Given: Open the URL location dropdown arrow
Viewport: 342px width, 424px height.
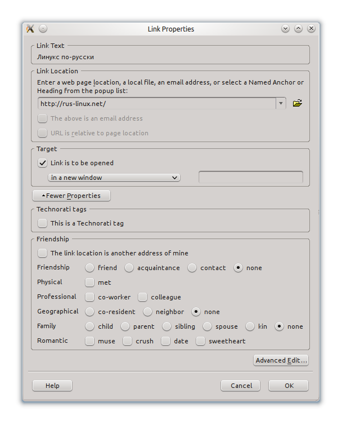Looking at the screenshot, I should [281, 104].
